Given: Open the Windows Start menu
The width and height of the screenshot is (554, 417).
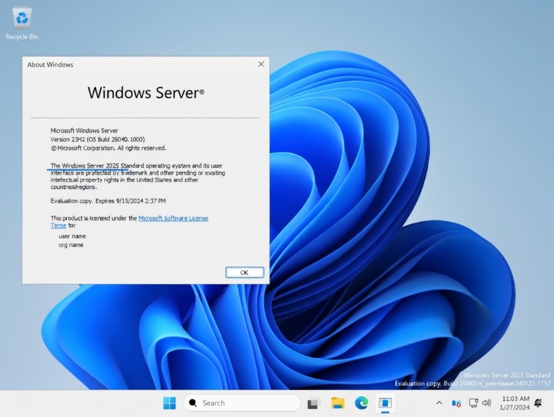Looking at the screenshot, I should click(170, 403).
